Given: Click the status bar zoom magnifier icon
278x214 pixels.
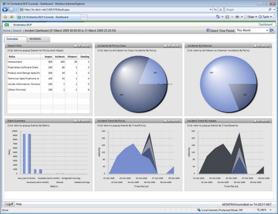Looking at the screenshot, I should click(x=258, y=210).
